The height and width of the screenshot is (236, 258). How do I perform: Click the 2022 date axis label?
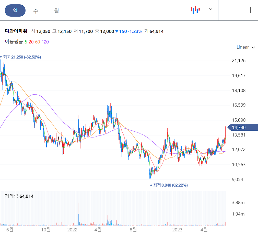click(72, 230)
